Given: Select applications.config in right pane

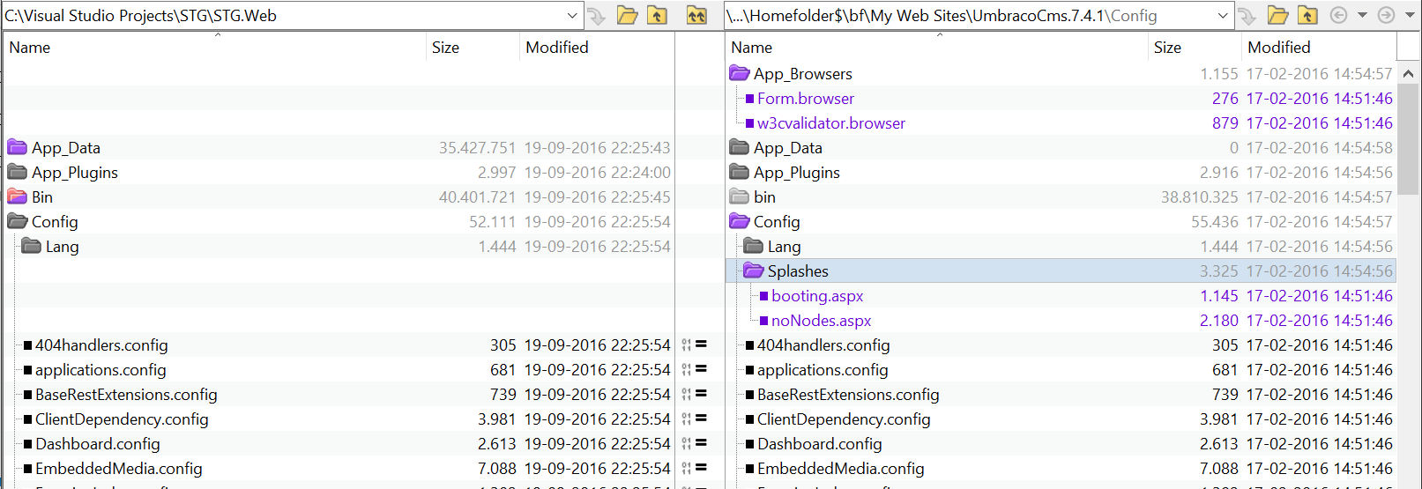Looking at the screenshot, I should coord(823,370).
